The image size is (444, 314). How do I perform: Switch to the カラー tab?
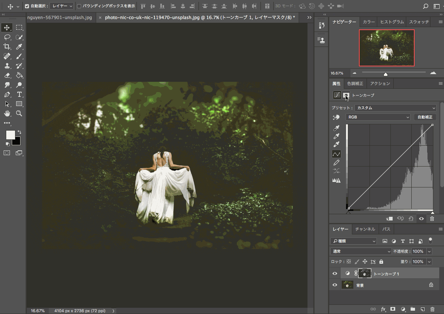(369, 22)
